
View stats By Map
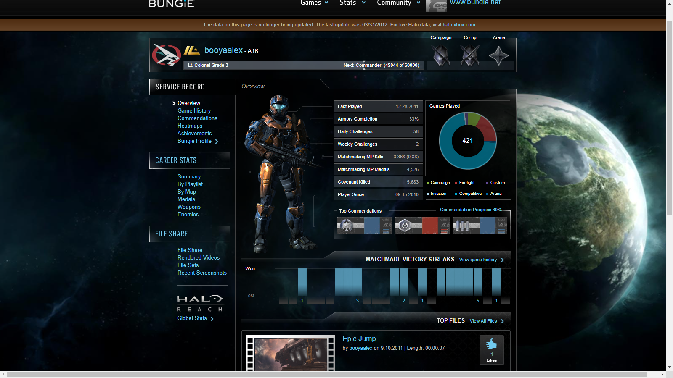pyautogui.click(x=187, y=192)
